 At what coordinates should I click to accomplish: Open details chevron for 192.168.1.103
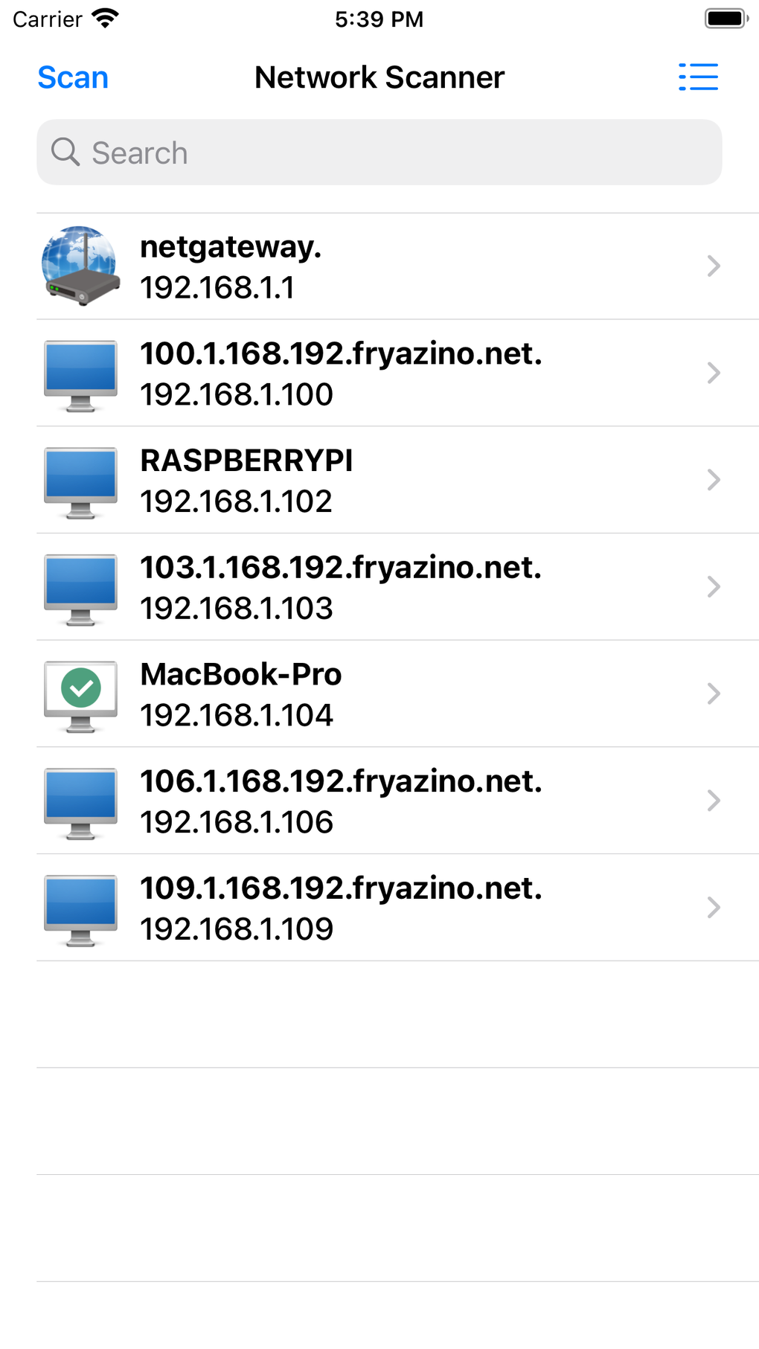[714, 587]
